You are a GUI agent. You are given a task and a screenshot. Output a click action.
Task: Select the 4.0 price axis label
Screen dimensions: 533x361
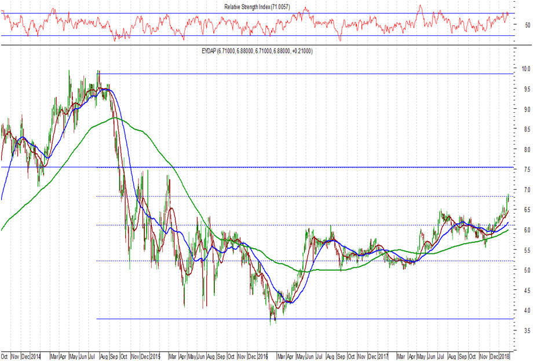click(527, 311)
